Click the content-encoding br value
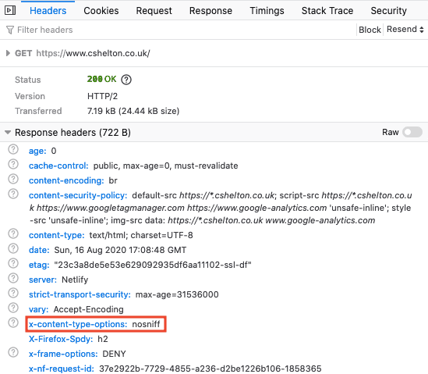This screenshot has width=428, height=374. [x=113, y=180]
